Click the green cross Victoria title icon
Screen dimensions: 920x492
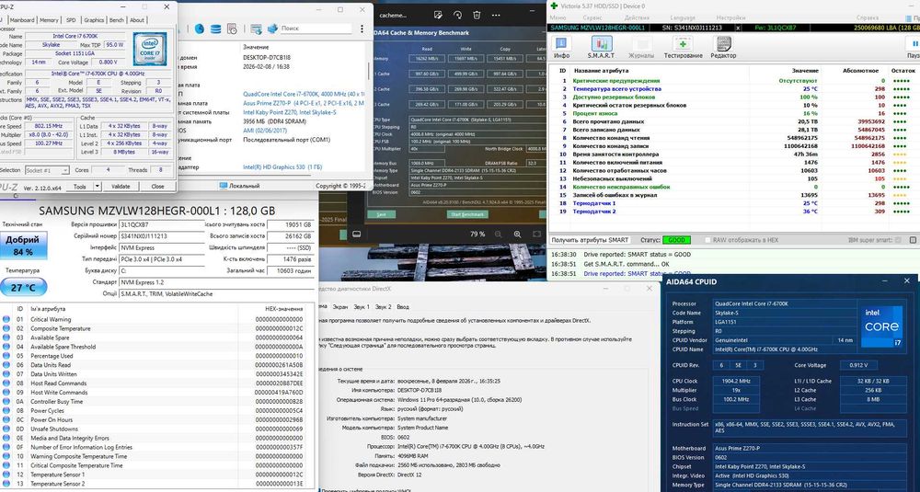(554, 6)
